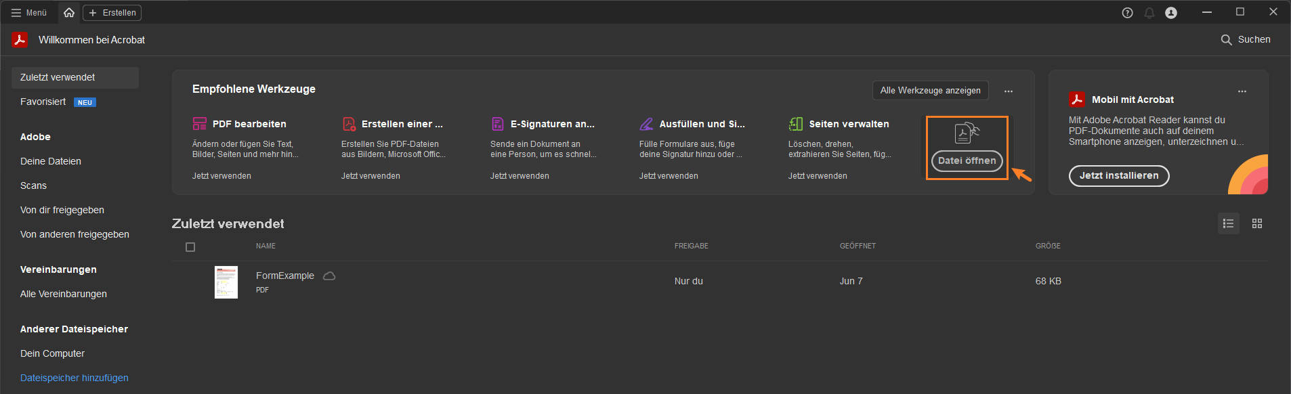Open the user account profile icon
1291x394 pixels.
[x=1171, y=13]
